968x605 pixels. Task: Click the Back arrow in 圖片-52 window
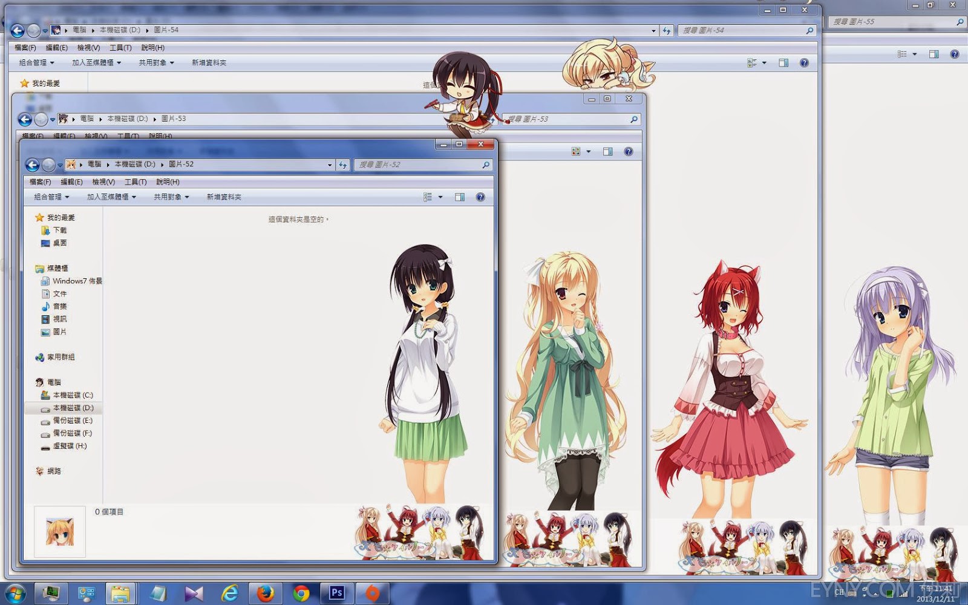click(33, 165)
